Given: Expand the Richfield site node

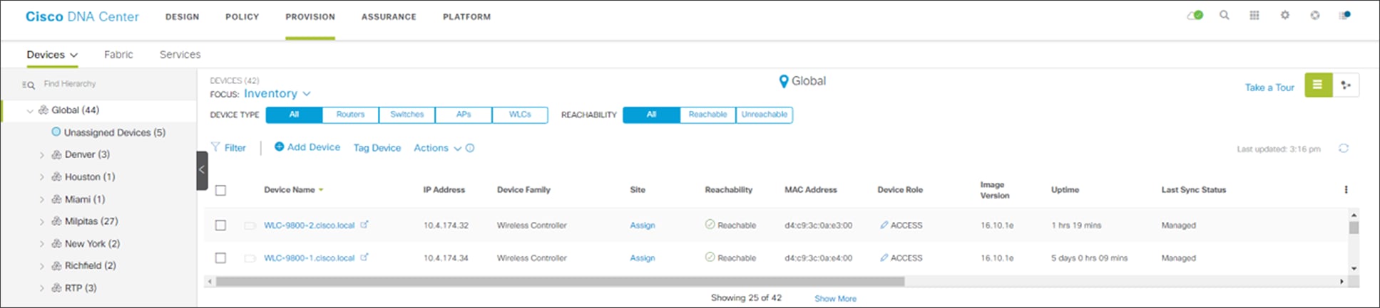Looking at the screenshot, I should click(41, 266).
